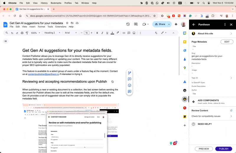Open the Extensions menu

point(61,27)
